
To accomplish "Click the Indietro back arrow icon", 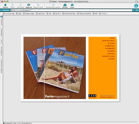I will point(5,5).
